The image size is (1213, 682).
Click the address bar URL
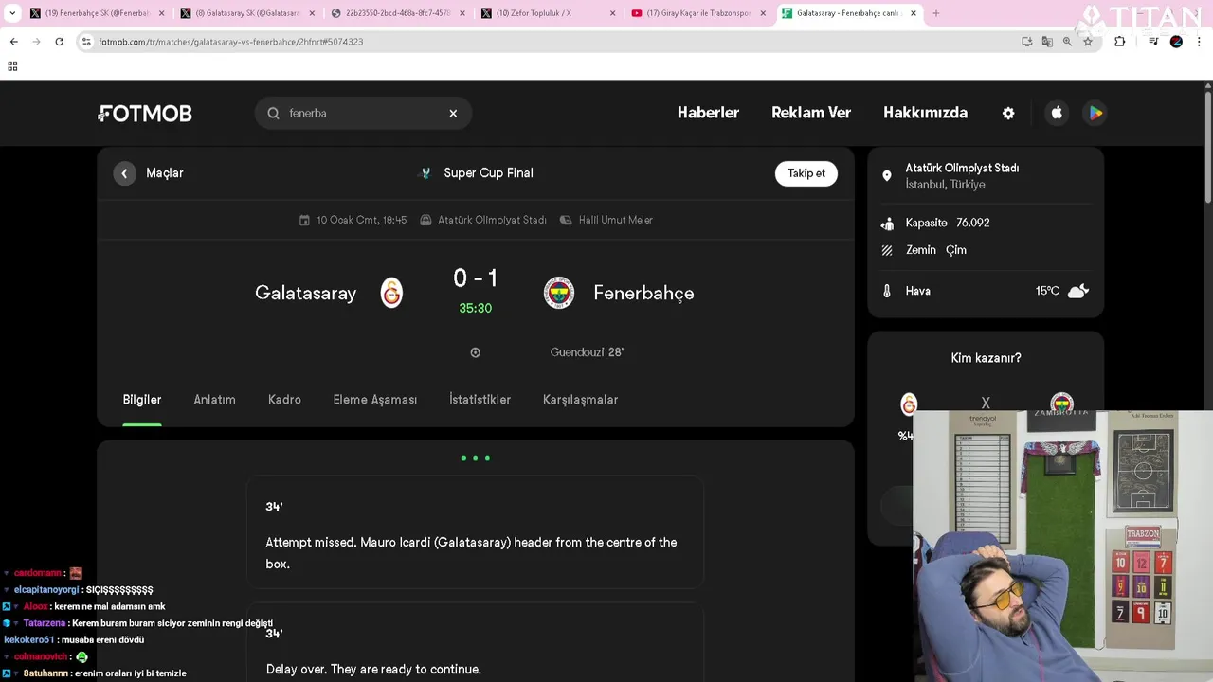click(231, 42)
